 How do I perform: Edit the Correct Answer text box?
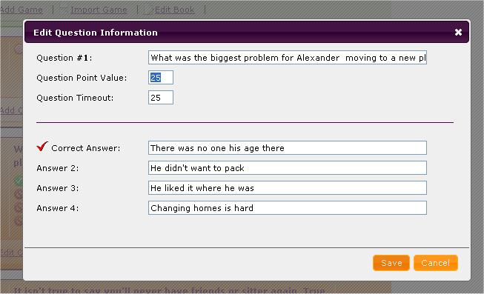[x=288, y=148]
